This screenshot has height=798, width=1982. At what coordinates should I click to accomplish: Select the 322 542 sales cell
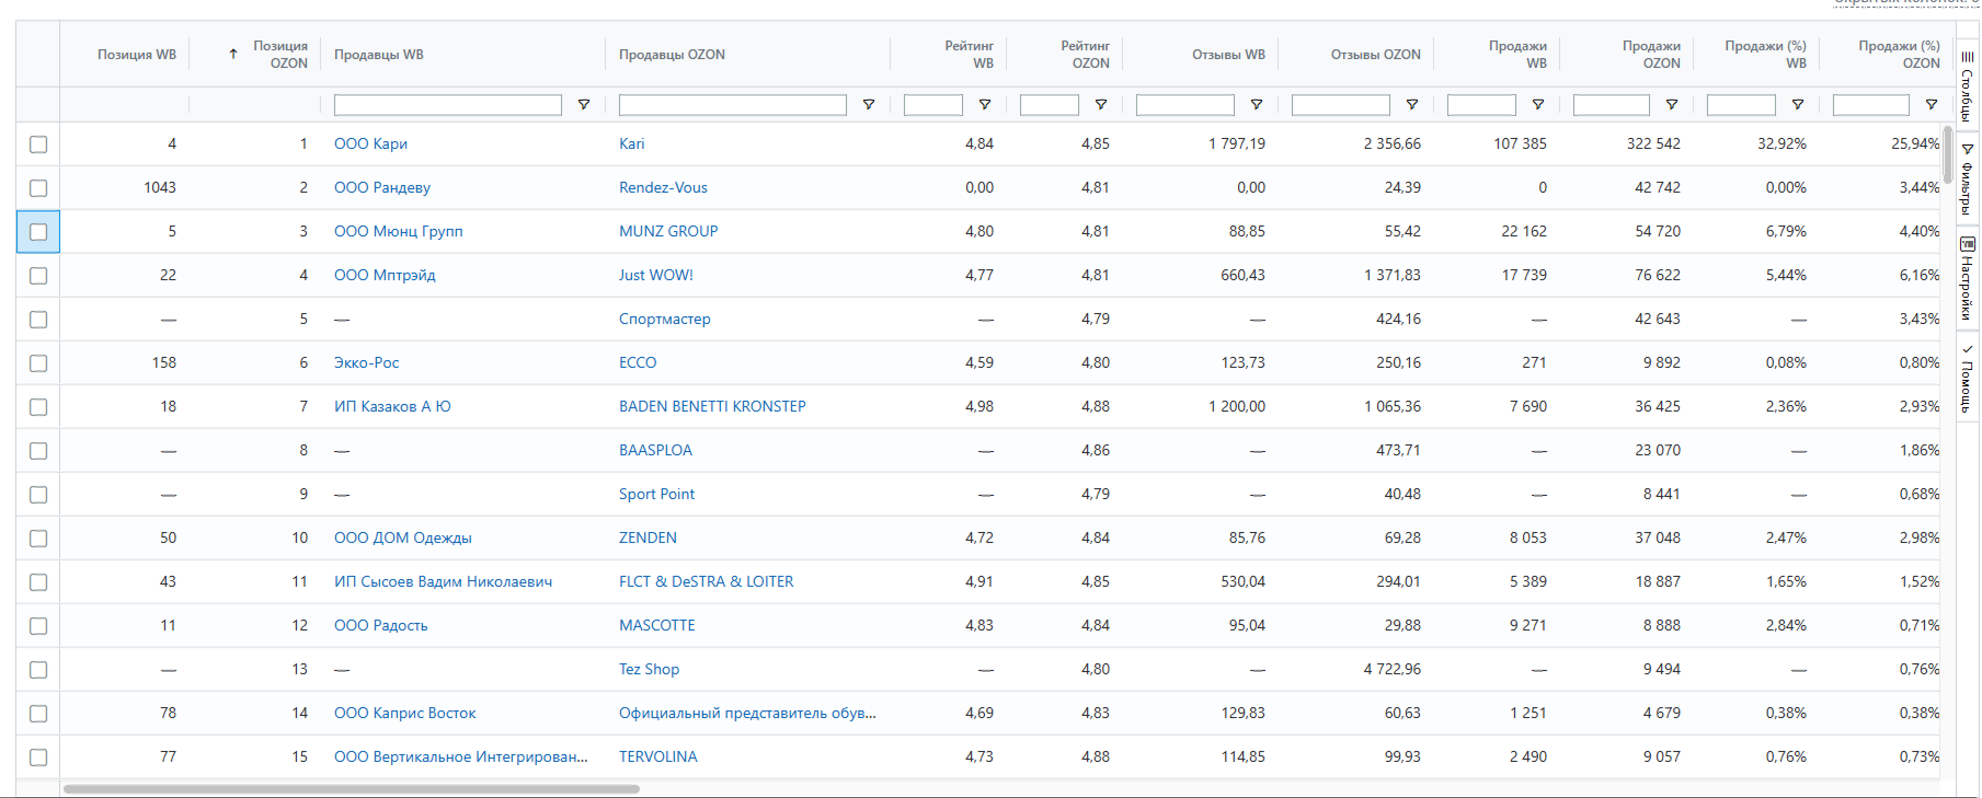[1653, 144]
